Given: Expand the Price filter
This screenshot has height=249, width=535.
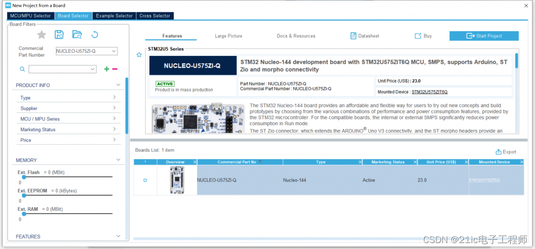Looking at the screenshot, I should (x=114, y=140).
